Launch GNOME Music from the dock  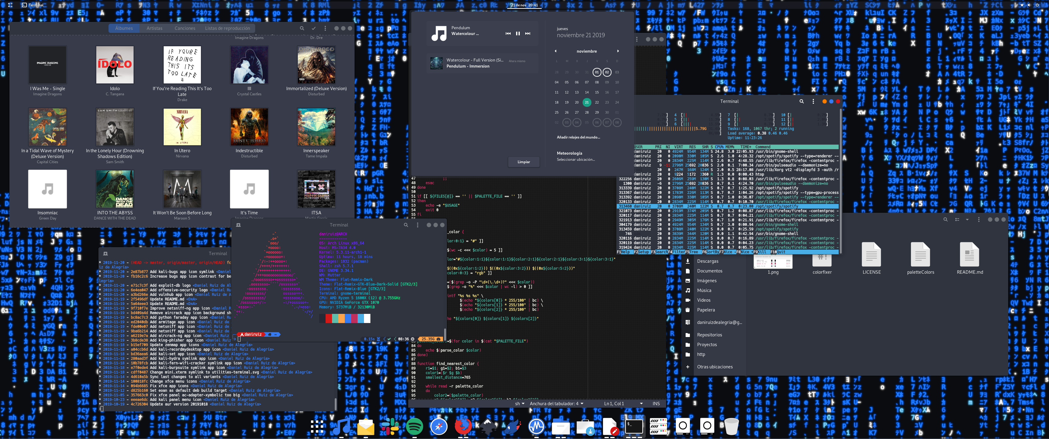click(x=341, y=427)
